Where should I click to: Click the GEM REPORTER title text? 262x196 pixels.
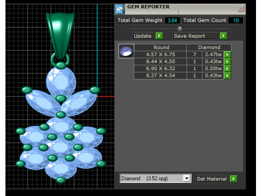coord(148,7)
